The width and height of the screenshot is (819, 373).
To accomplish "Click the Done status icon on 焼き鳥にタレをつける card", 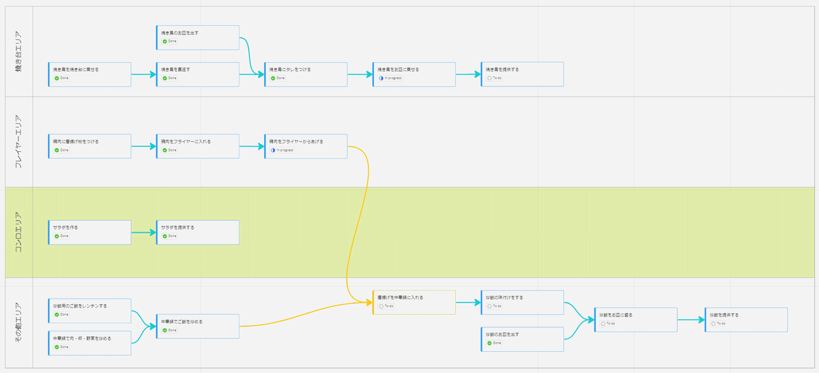I will pyautogui.click(x=273, y=78).
